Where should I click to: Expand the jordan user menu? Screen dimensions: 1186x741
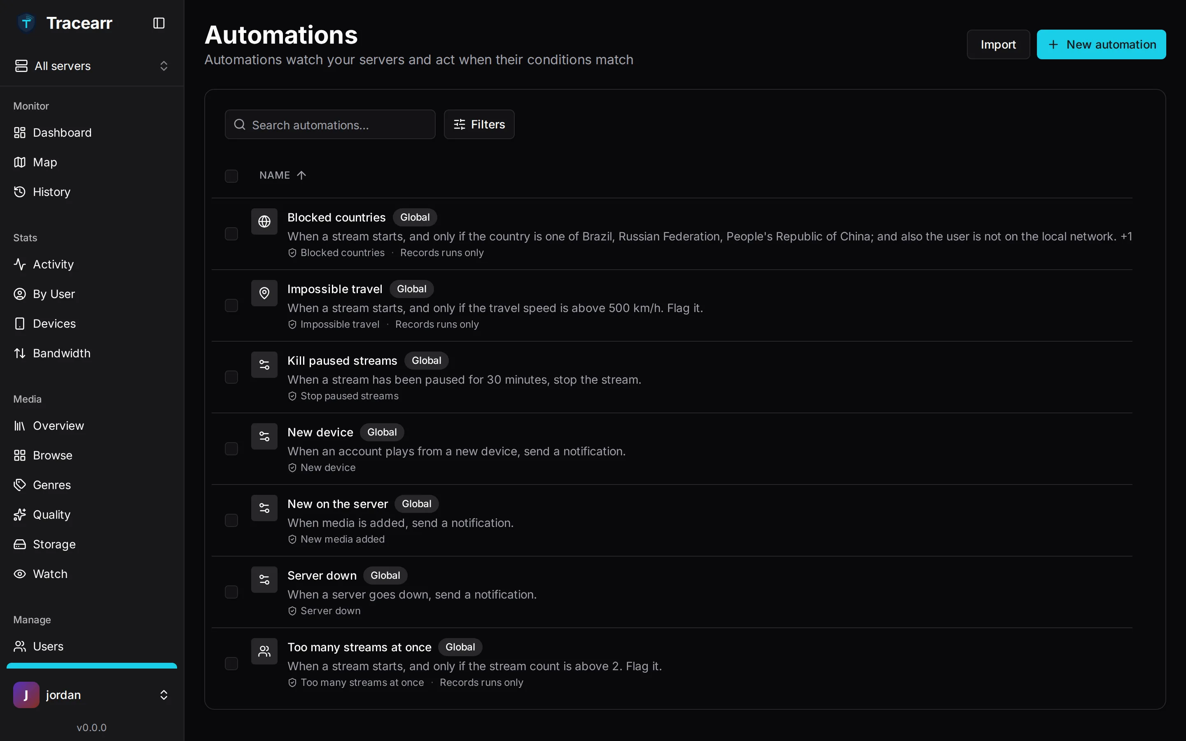tap(92, 695)
